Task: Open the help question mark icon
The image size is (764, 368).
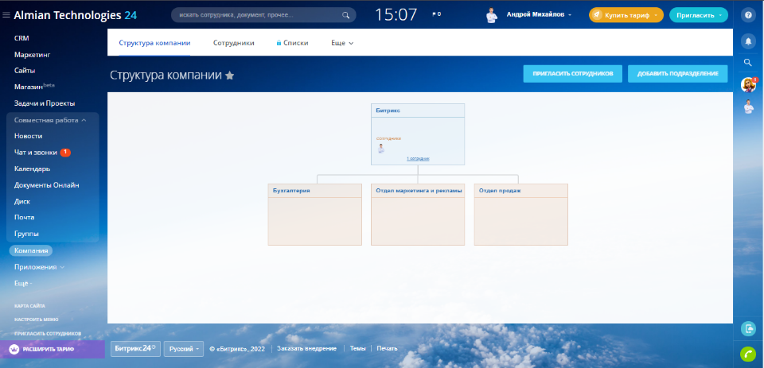Action: (x=748, y=15)
